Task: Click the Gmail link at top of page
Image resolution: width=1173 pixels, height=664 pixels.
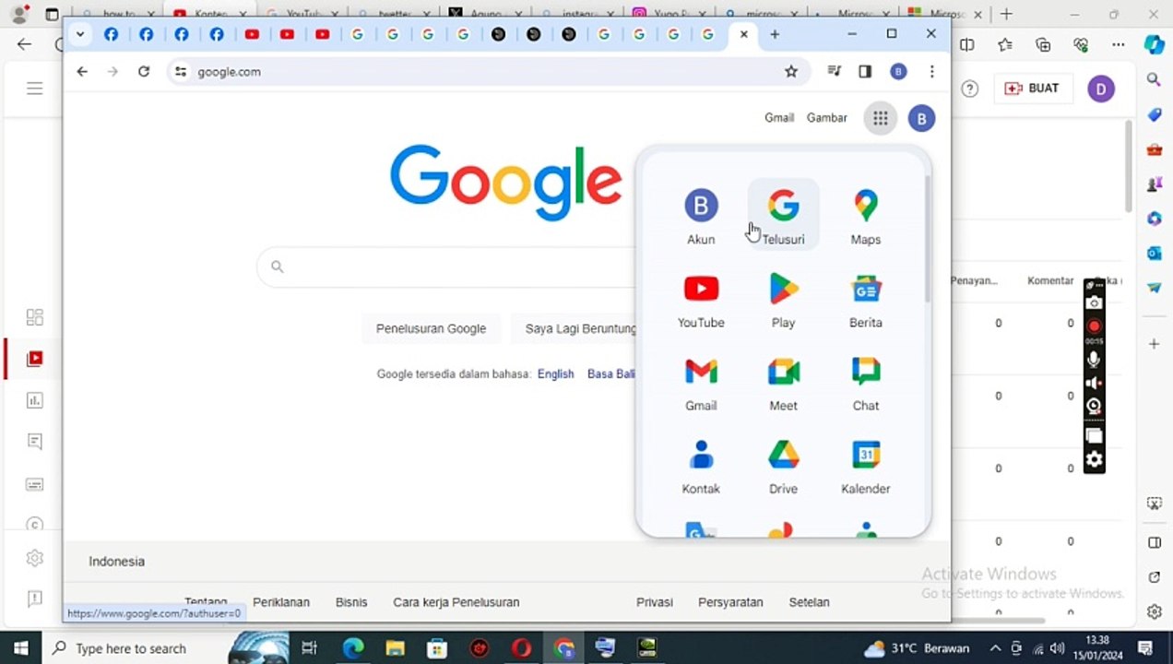Action: point(779,118)
